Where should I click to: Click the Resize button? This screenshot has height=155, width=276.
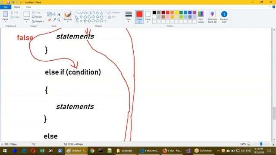click(x=37, y=17)
